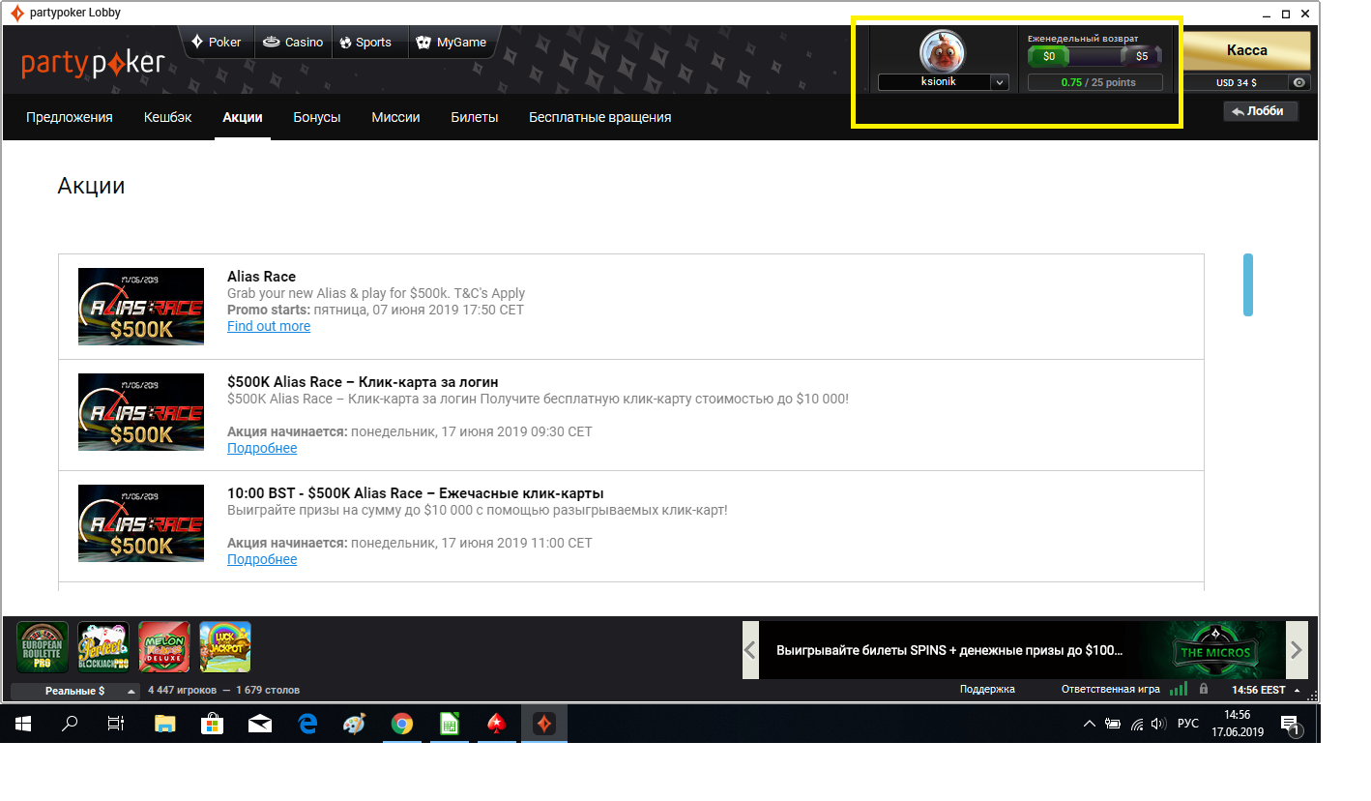Open the Ответственная игра link
This screenshot has width=1371, height=801.
point(1110,690)
